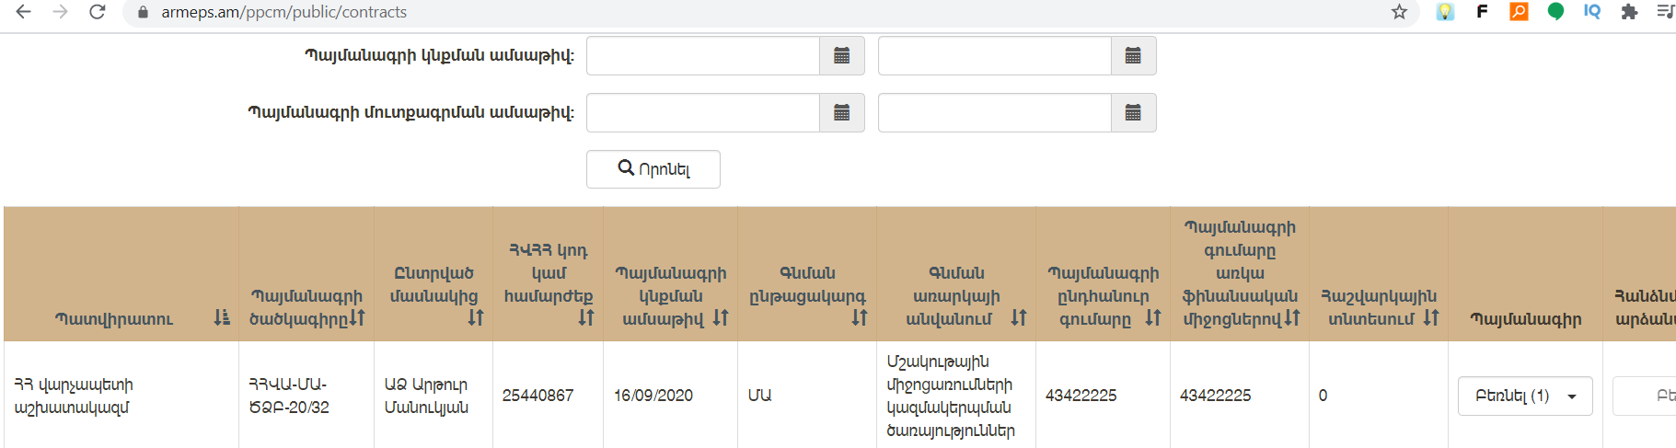Sort by Հաշվարկային տնտեսում column

point(1430,317)
